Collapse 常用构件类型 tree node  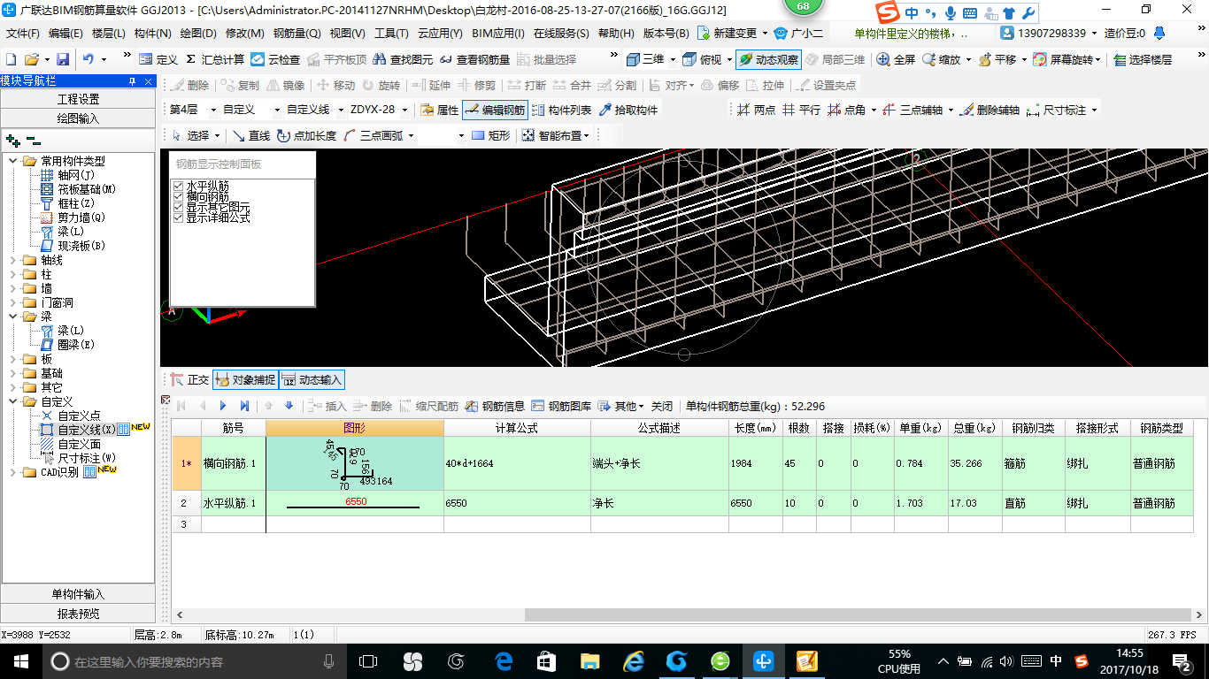pos(13,161)
